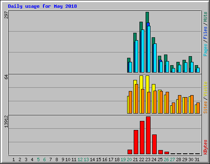Click green day label 5
210x164 pixels.
tap(38, 159)
